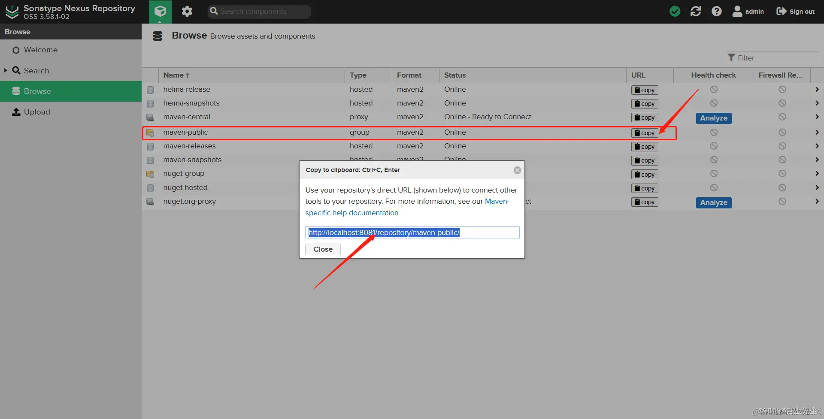Click heima-snapshots hosted repository icon
The width and height of the screenshot is (824, 419).
tap(150, 103)
